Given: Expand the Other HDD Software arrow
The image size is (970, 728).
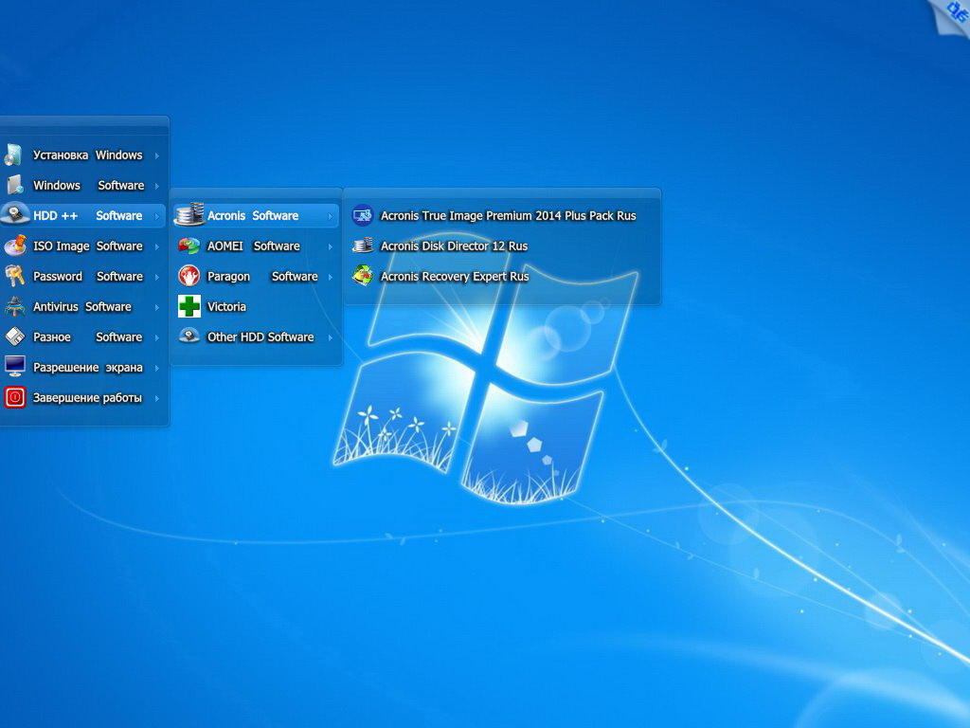Looking at the screenshot, I should pyautogui.click(x=331, y=337).
